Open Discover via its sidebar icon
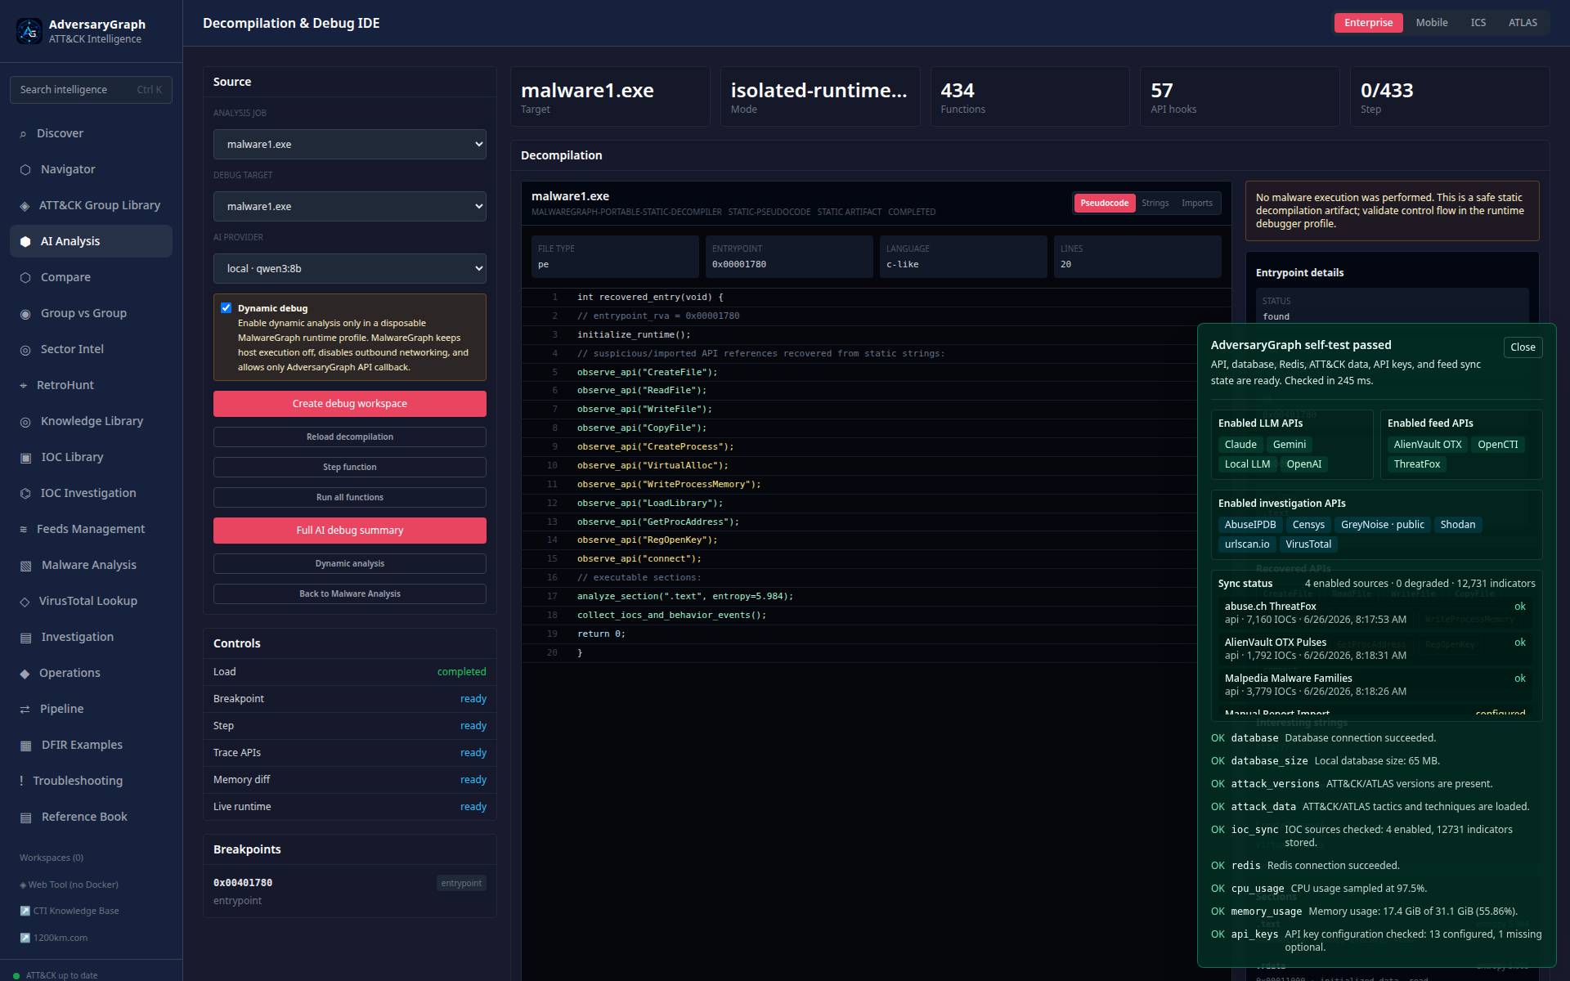1570x981 pixels. pyautogui.click(x=24, y=133)
